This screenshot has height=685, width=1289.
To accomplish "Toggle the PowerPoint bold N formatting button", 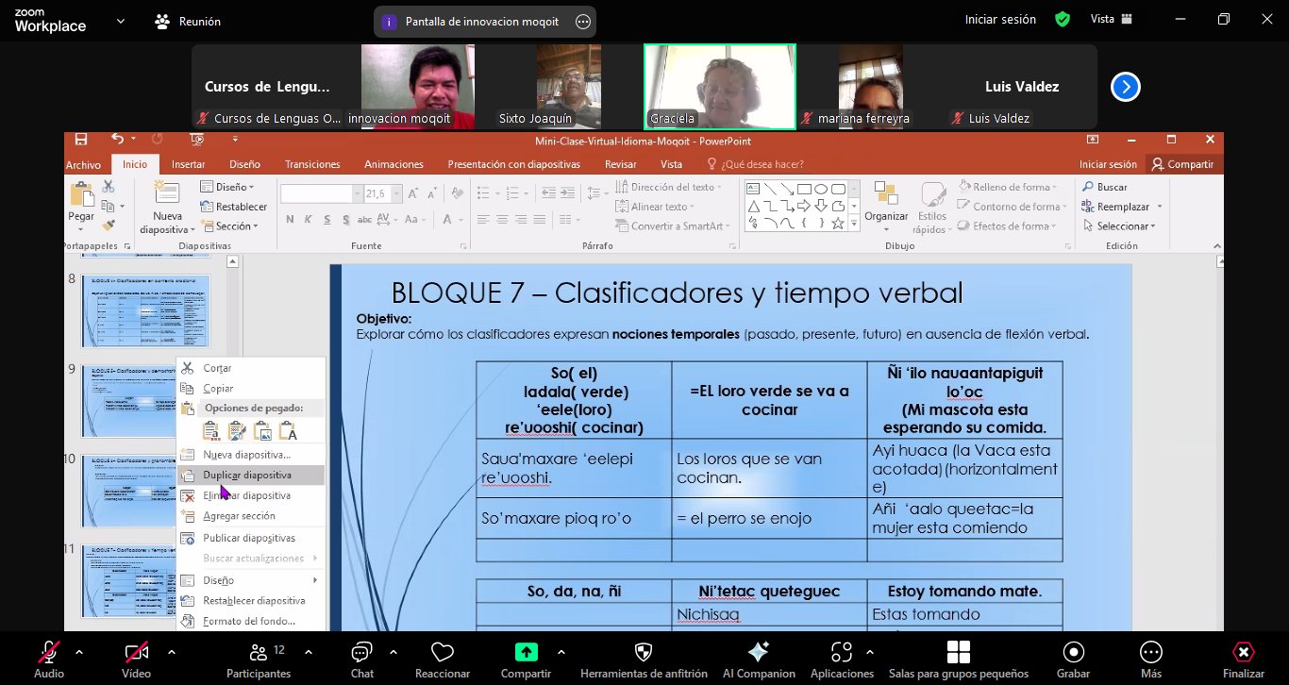I will 290,220.
